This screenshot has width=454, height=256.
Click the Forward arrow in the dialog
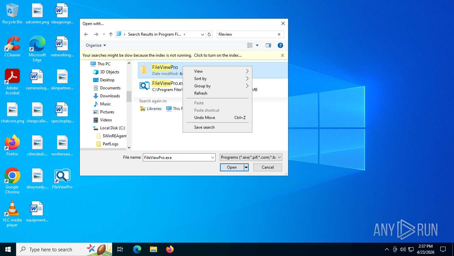tap(96, 34)
